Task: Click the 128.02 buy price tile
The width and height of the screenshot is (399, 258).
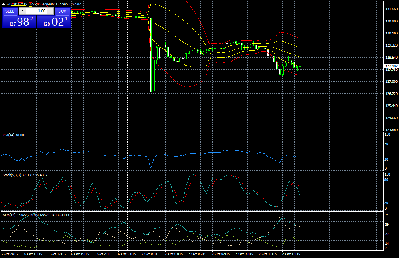Action: click(54, 22)
